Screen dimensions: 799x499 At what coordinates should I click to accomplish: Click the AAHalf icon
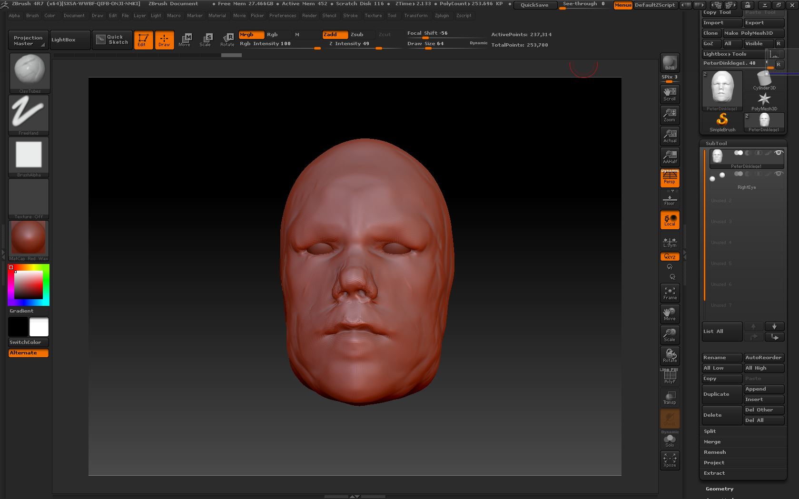670,157
